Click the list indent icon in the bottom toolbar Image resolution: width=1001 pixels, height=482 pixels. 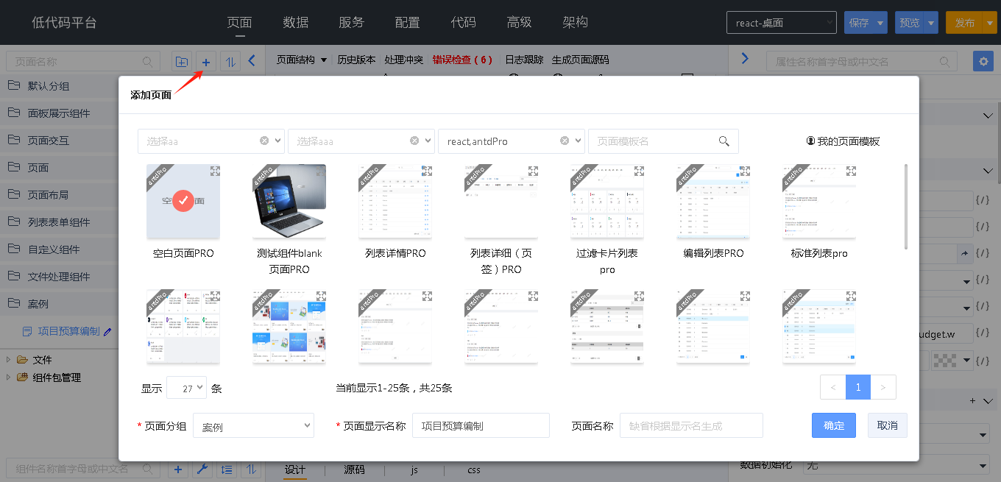[227, 469]
